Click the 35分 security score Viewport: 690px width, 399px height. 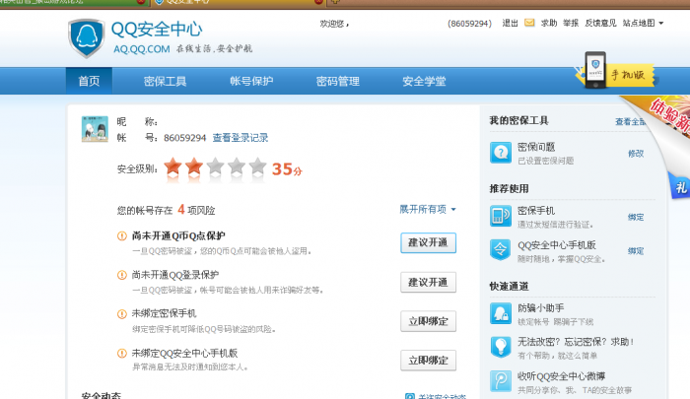click(x=287, y=168)
